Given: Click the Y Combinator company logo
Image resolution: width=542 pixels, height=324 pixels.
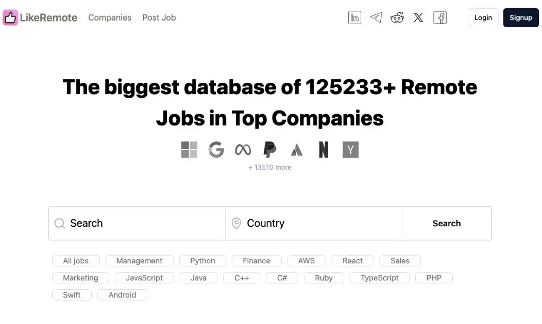Looking at the screenshot, I should point(350,149).
